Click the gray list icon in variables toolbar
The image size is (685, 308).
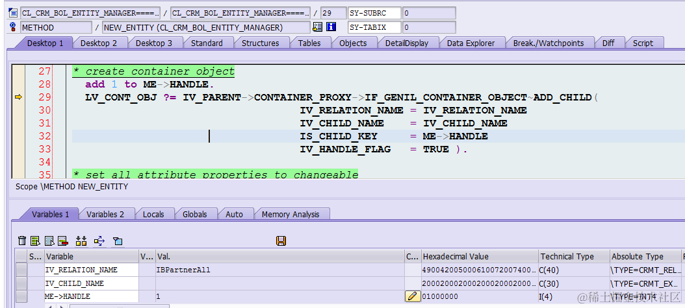click(x=49, y=241)
